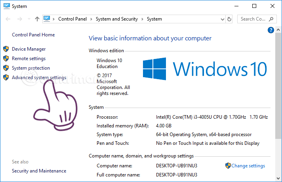This screenshot has height=182, width=282.
Task: Maximize the System window
Action: 254,6
